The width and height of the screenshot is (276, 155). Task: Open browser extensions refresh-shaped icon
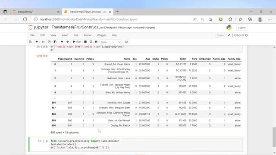point(230,19)
